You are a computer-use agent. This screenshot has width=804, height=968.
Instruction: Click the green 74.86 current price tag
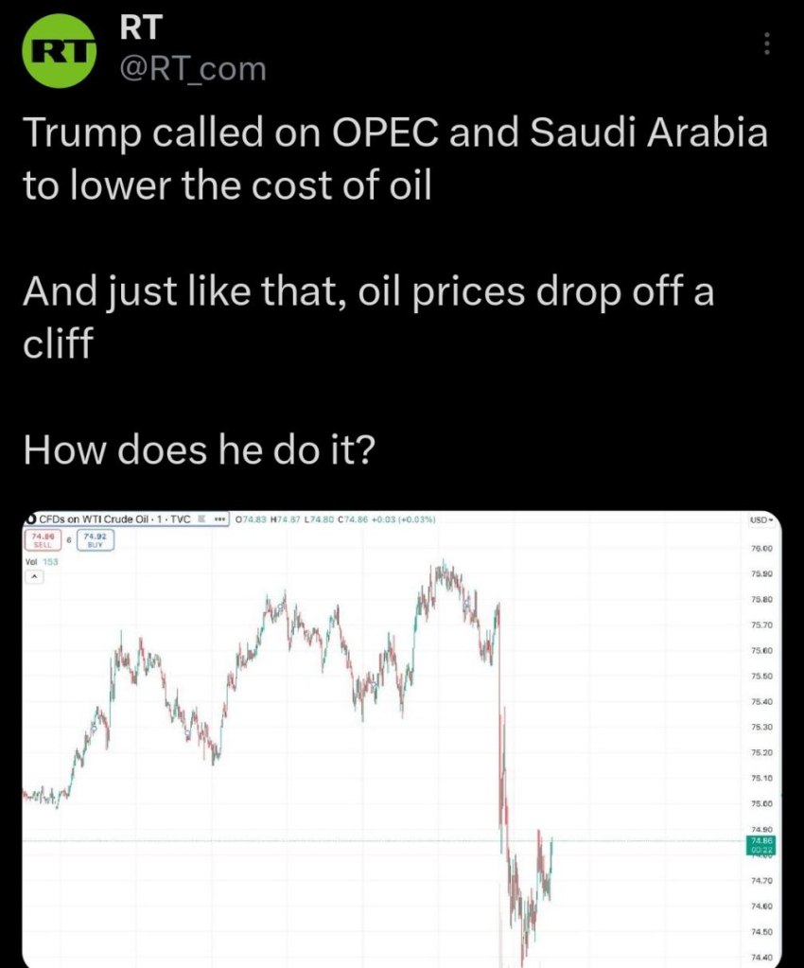(x=761, y=844)
